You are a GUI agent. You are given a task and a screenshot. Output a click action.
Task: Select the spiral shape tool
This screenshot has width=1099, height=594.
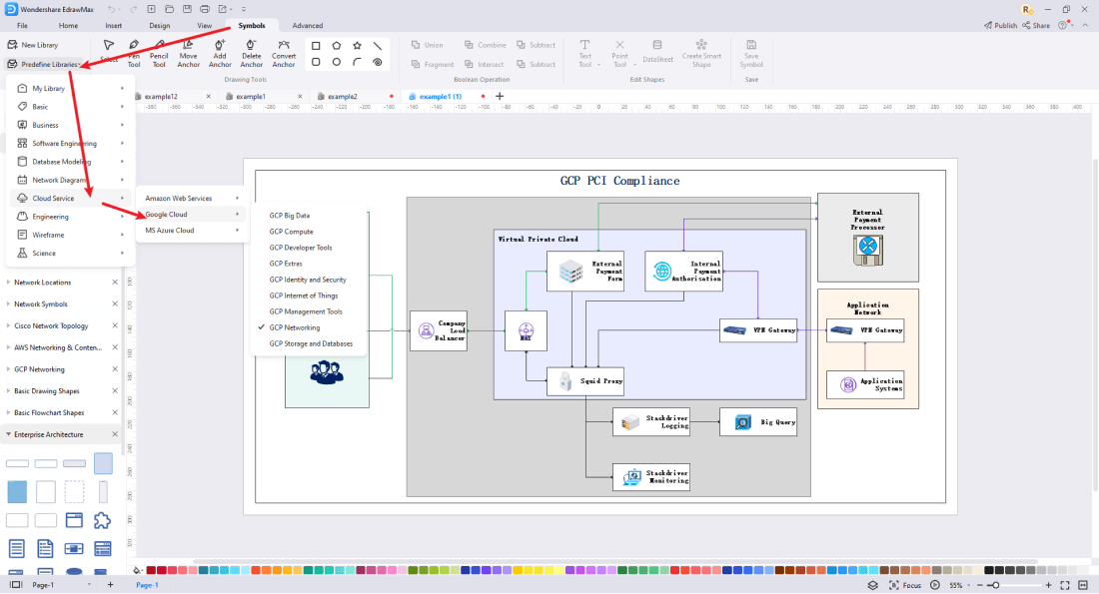(378, 62)
